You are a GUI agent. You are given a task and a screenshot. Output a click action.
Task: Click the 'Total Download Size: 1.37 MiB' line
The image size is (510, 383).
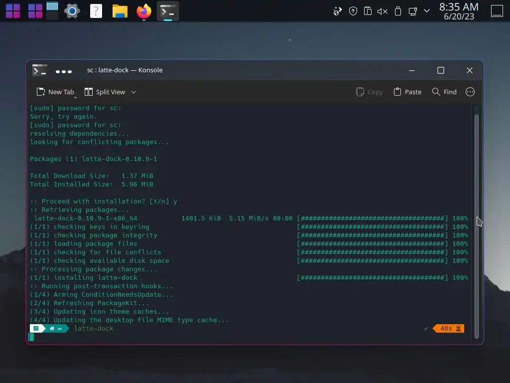[x=92, y=176]
